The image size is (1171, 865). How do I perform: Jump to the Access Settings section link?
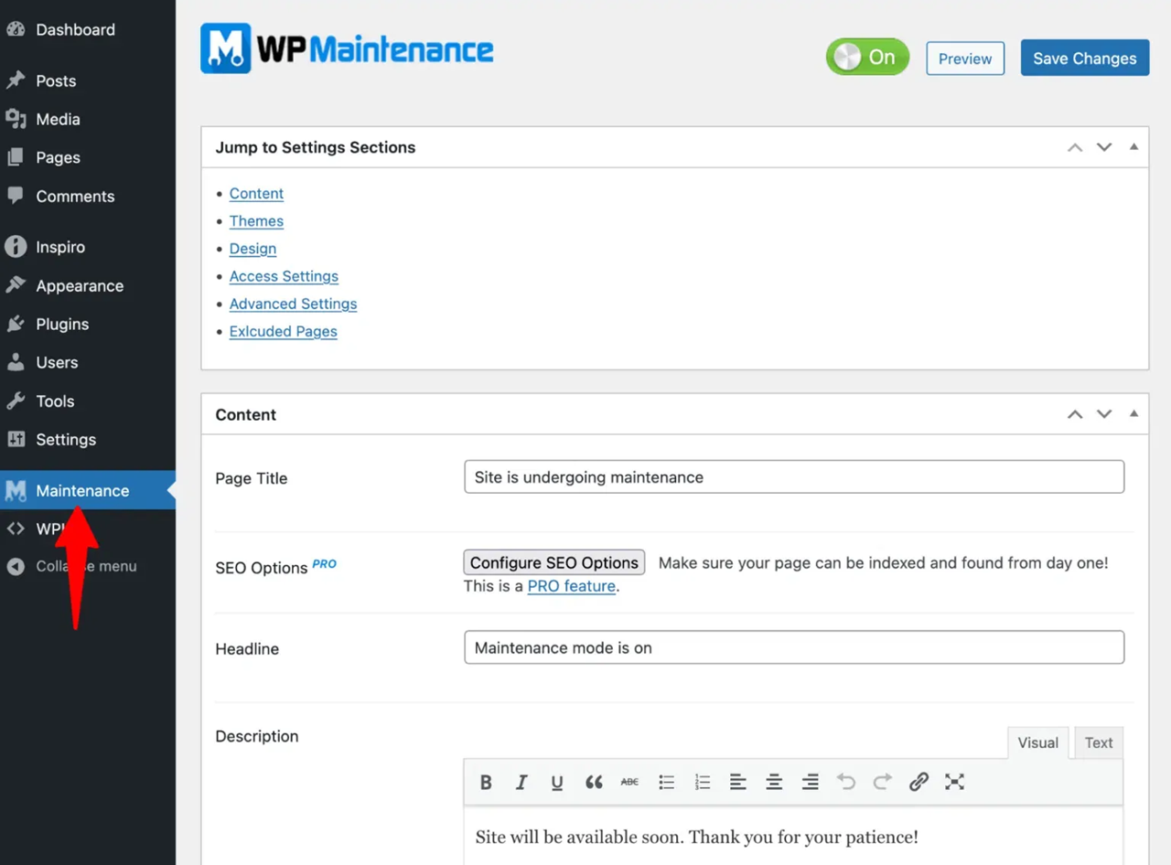click(x=284, y=276)
